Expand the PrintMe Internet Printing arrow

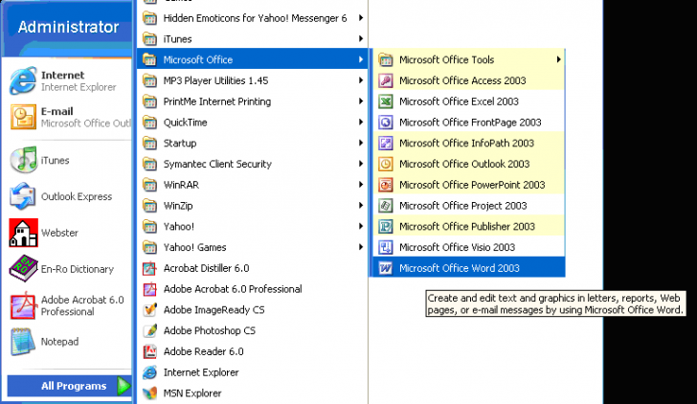pos(361,101)
